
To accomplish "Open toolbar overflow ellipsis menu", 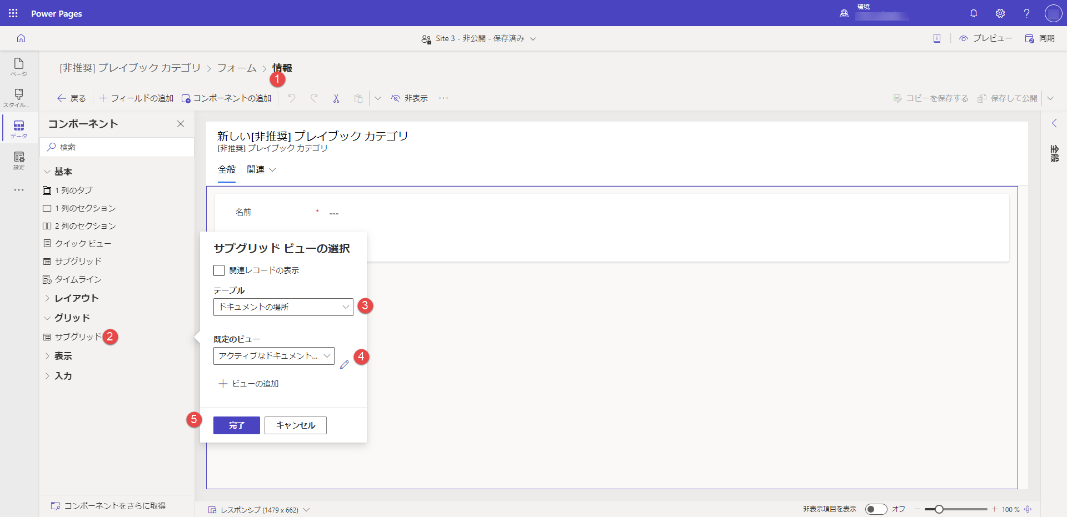I will 443,98.
